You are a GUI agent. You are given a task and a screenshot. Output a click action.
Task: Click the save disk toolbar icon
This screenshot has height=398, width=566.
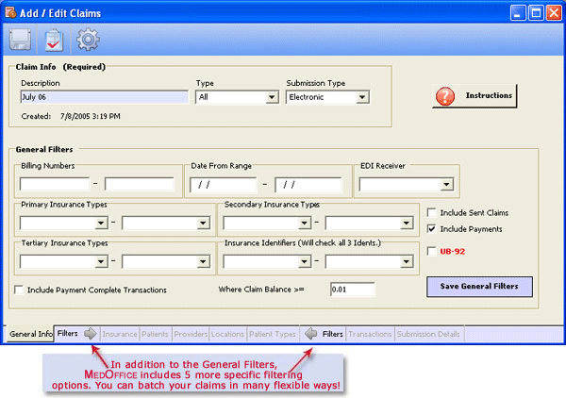tap(22, 40)
